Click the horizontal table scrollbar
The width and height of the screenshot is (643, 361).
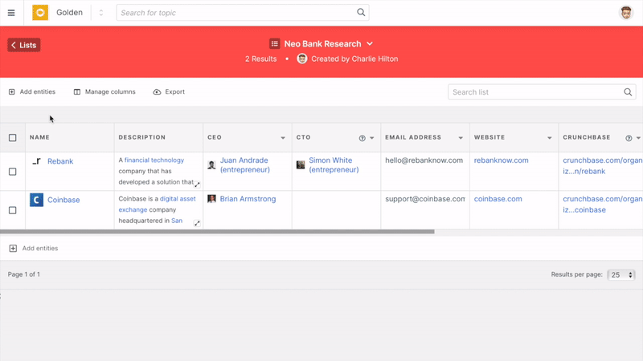[x=217, y=232]
